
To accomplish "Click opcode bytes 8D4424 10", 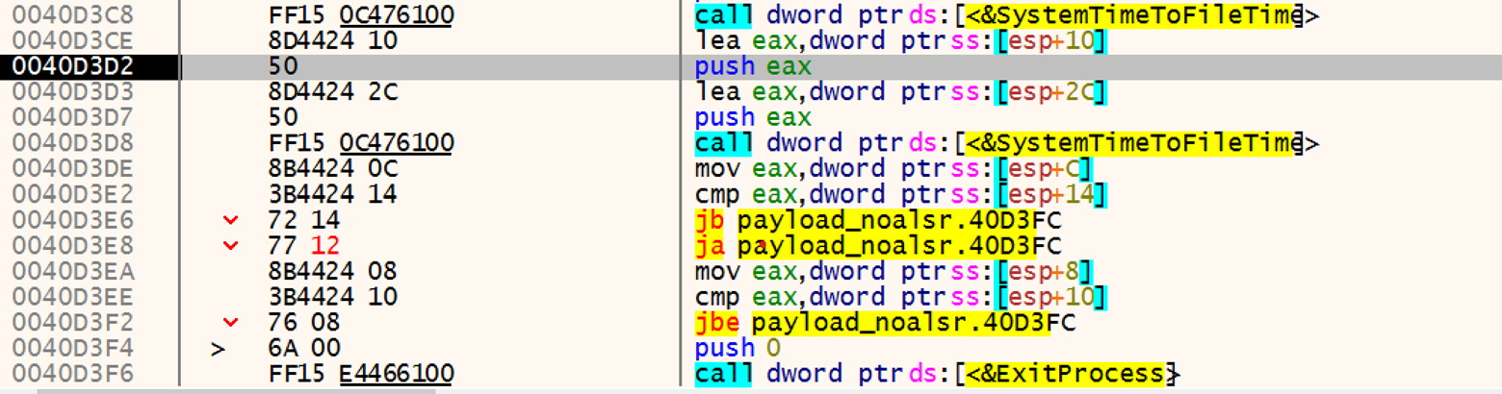I will (x=333, y=41).
